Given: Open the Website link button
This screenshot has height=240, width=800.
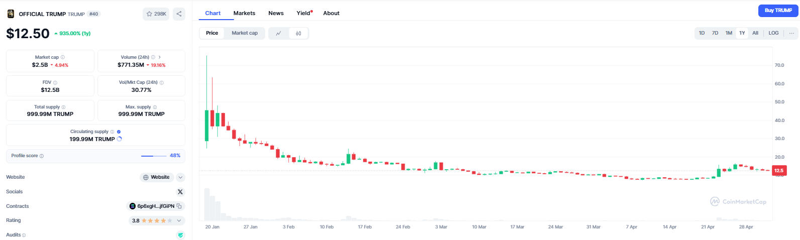Looking at the screenshot, I should click(x=156, y=177).
